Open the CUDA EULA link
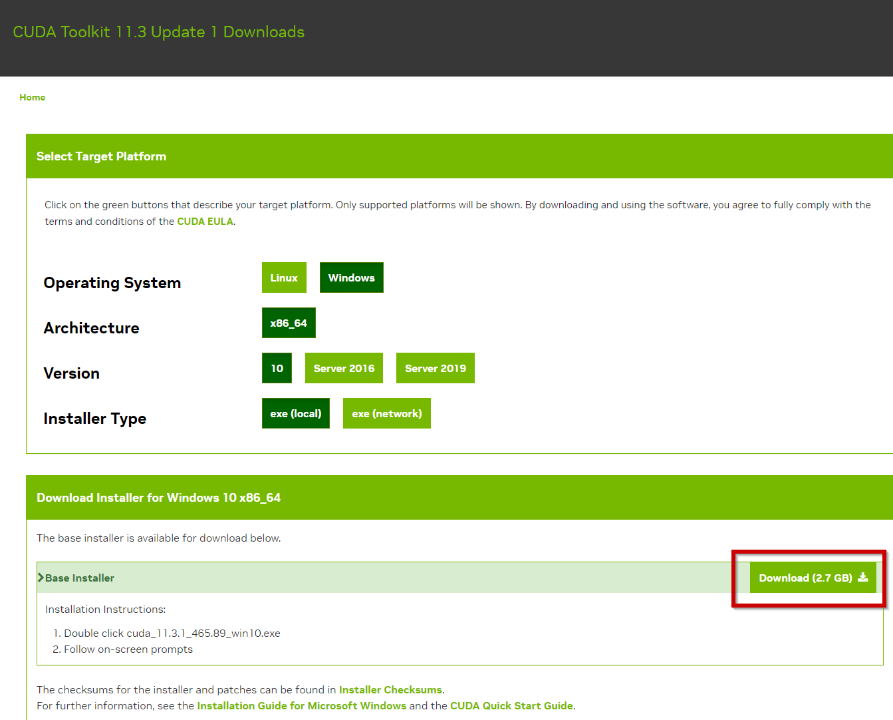Screen dimensions: 893x720 tap(205, 222)
